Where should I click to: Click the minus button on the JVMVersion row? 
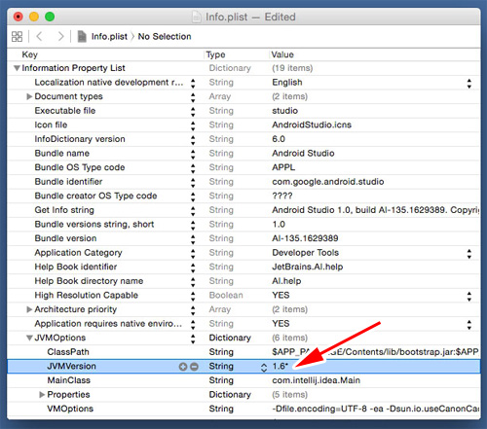[194, 367]
